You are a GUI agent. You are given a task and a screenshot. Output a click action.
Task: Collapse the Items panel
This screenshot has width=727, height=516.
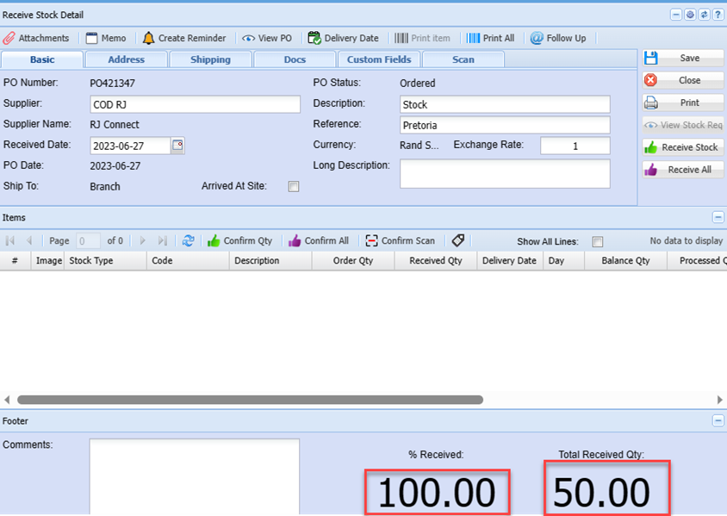click(718, 218)
